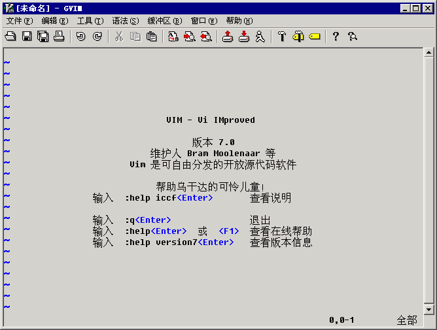Maximize the GVIM window

click(415, 8)
